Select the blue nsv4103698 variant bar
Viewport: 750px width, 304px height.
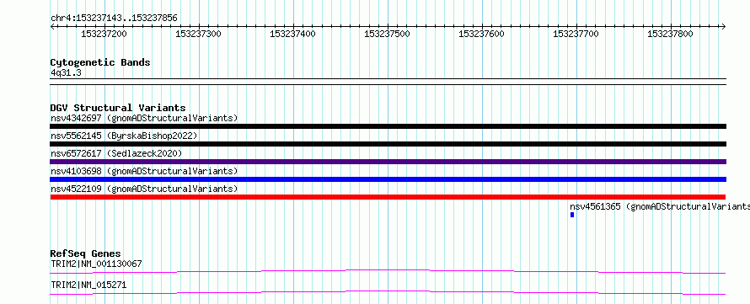tap(388, 179)
